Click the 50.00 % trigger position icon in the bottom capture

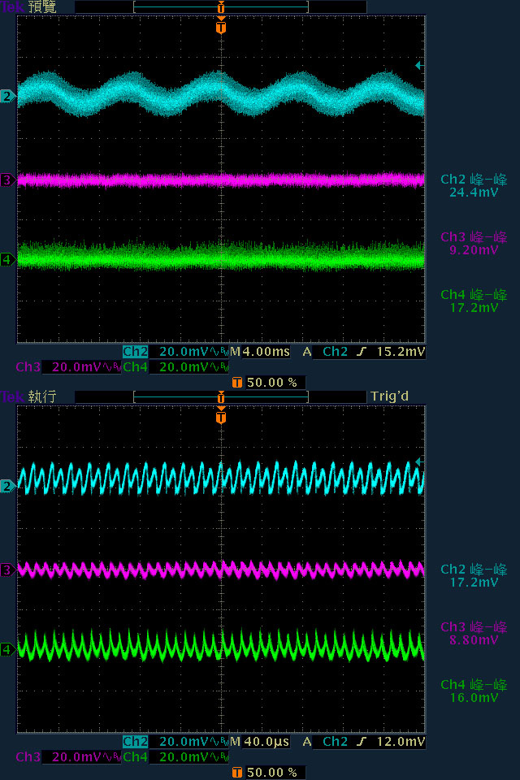(237, 773)
